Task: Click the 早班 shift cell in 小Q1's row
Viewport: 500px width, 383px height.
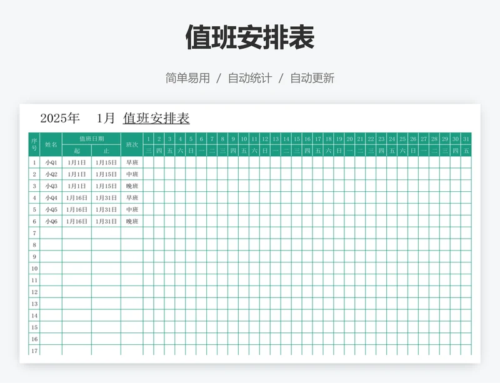Action: pyautogui.click(x=132, y=162)
